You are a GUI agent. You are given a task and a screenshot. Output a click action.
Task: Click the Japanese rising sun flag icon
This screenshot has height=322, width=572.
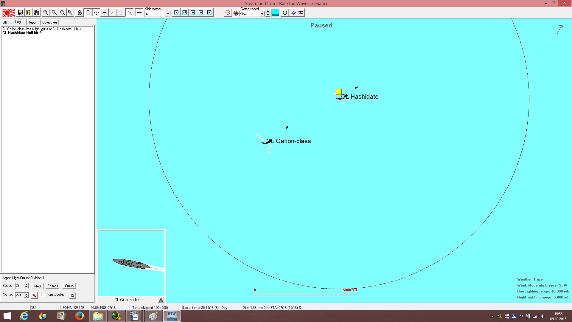pyautogui.click(x=9, y=13)
